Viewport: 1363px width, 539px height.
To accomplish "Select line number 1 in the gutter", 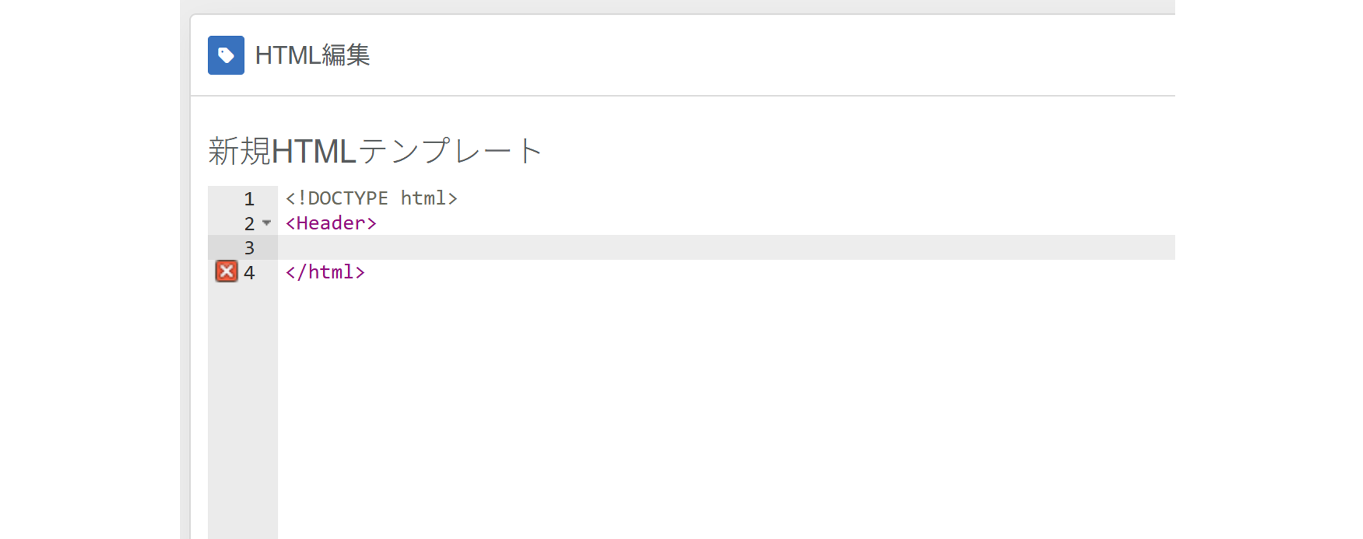I will click(x=249, y=199).
